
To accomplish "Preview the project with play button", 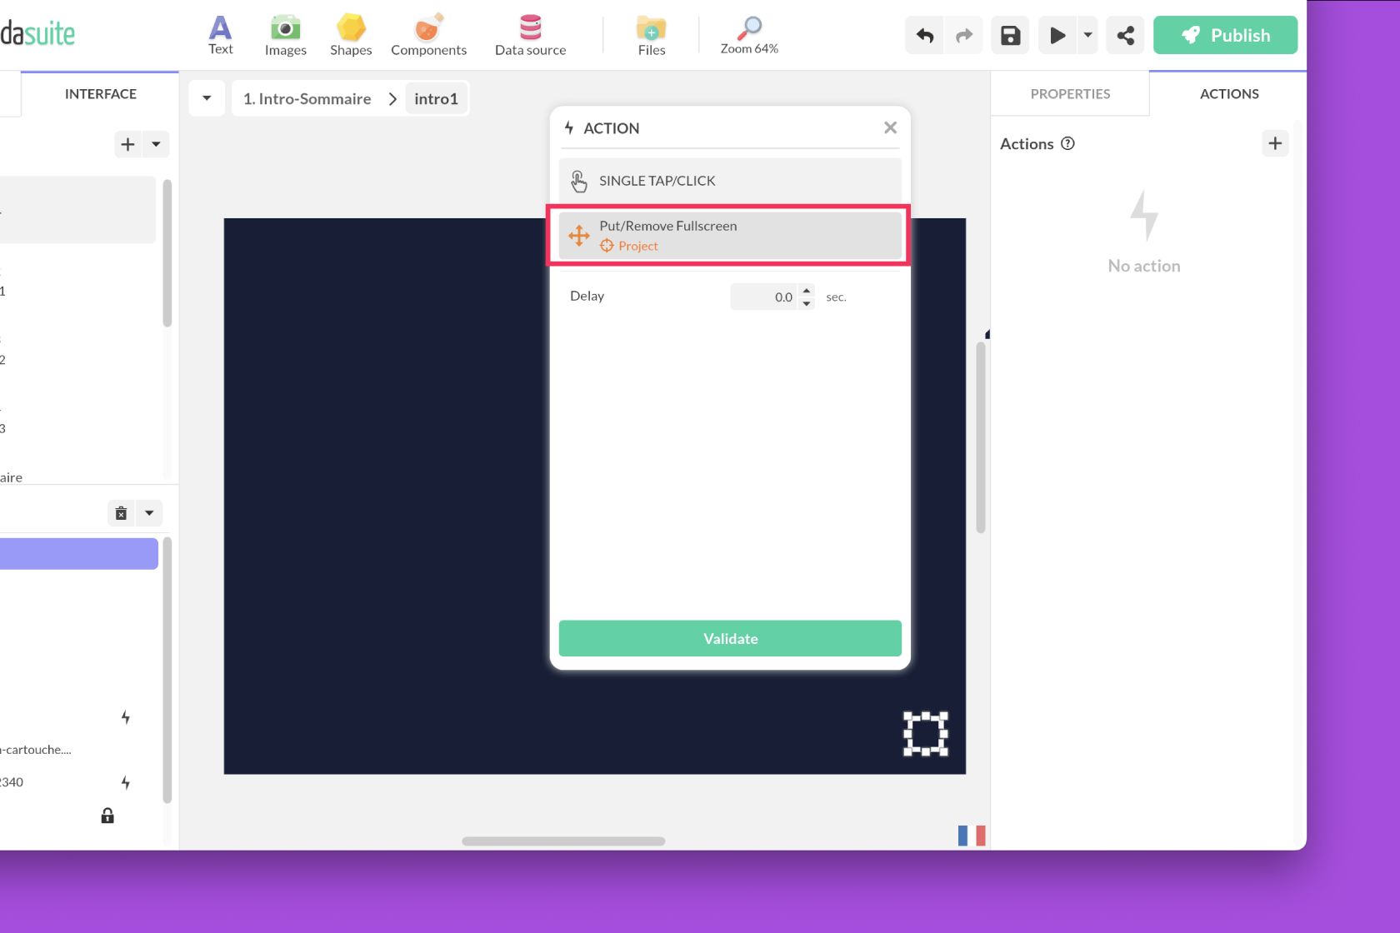I will 1057,35.
